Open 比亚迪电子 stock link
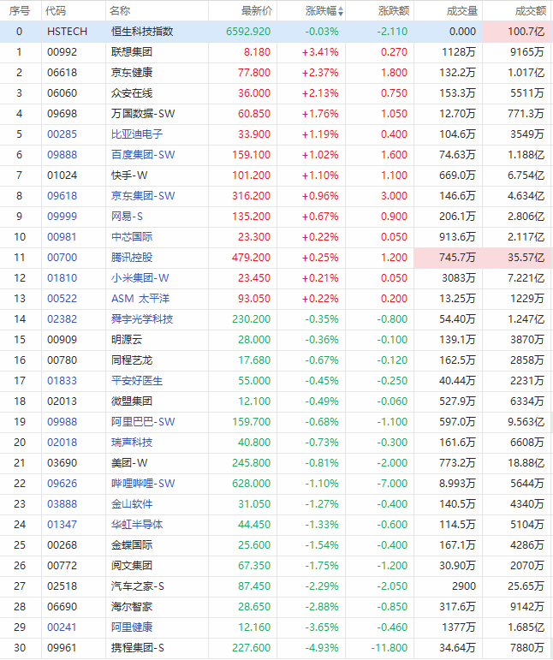Viewport: 553px width, 660px height. [x=137, y=134]
